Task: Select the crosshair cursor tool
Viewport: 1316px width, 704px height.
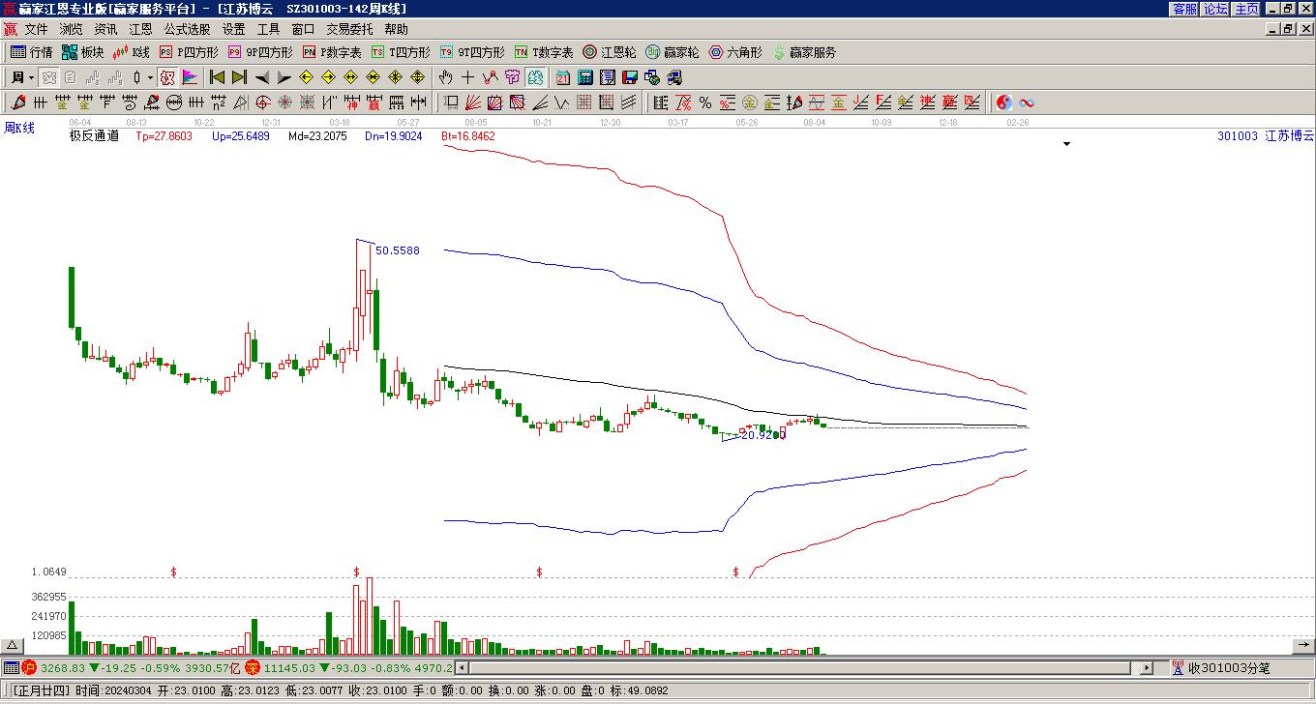Action: click(x=467, y=77)
